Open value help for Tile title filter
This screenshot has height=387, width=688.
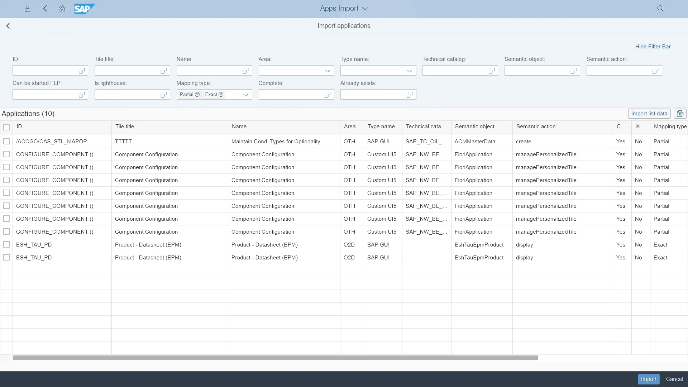tap(164, 71)
